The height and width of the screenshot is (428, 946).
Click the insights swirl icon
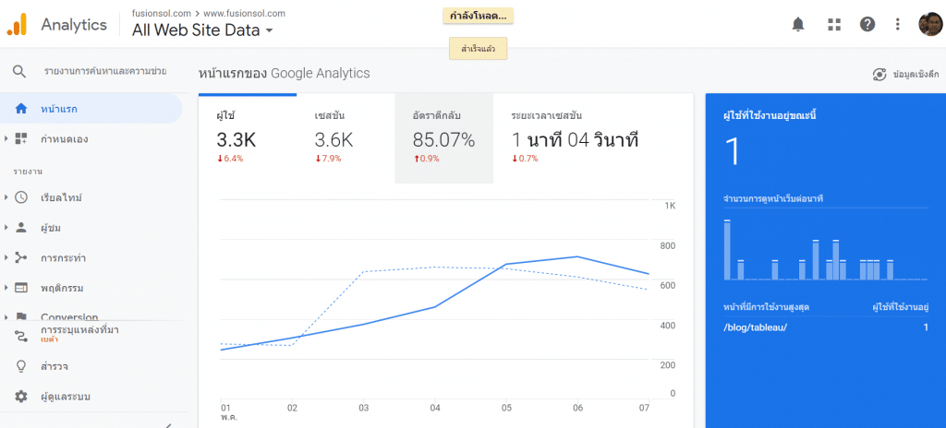879,75
